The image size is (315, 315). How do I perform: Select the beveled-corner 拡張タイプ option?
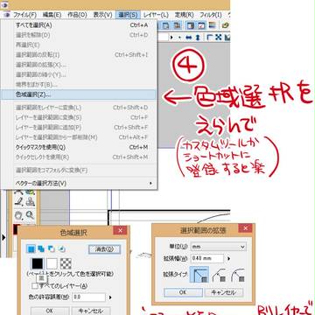(219, 276)
